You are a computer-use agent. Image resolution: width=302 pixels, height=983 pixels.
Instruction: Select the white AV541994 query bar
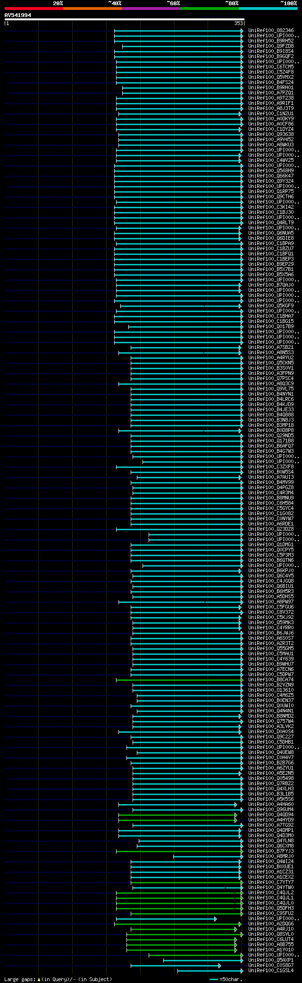124,19
